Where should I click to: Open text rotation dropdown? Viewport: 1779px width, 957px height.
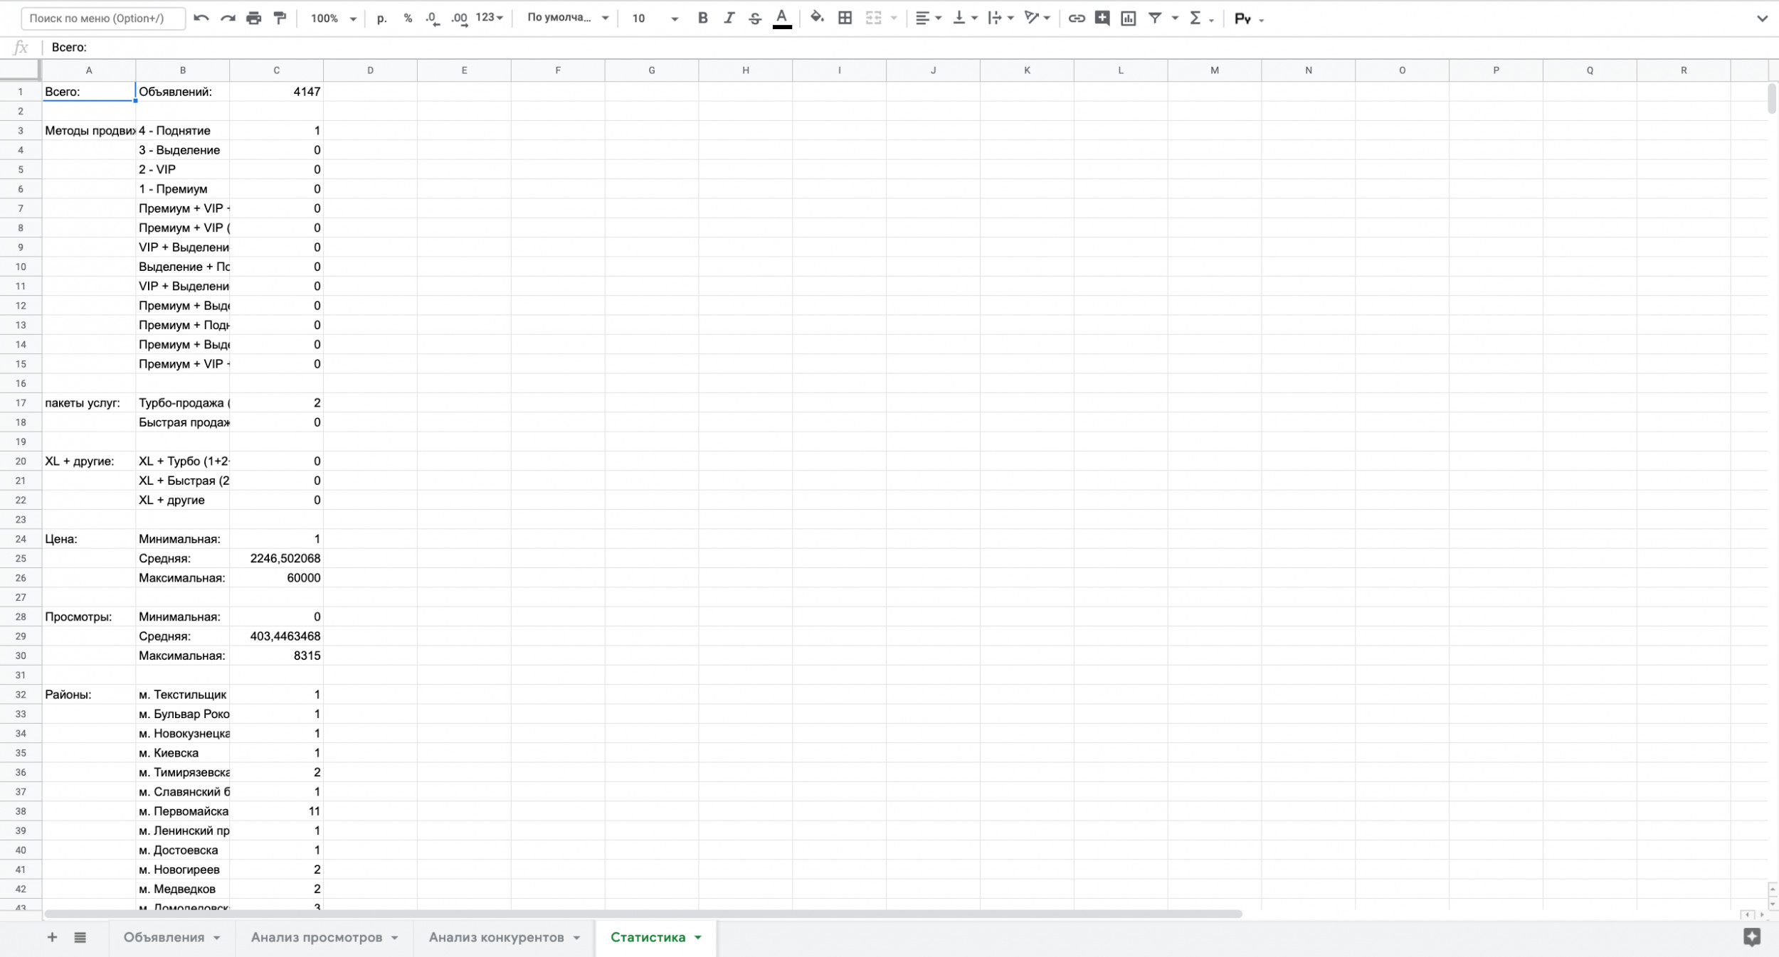point(1037,18)
